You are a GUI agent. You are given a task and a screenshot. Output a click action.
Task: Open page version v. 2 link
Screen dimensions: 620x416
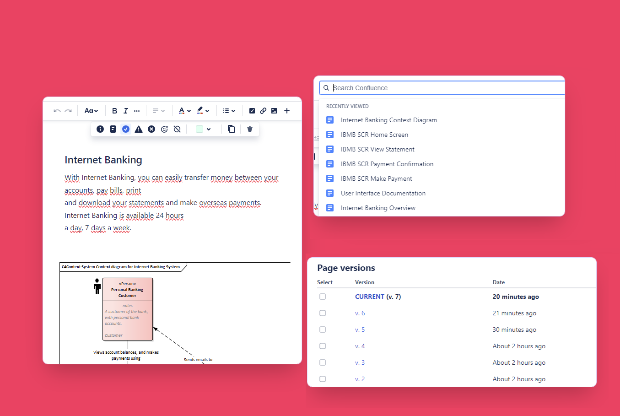pos(360,379)
